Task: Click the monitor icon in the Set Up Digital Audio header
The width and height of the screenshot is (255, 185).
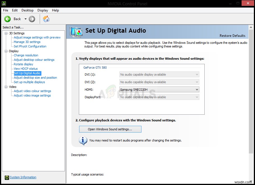Action: [75, 32]
